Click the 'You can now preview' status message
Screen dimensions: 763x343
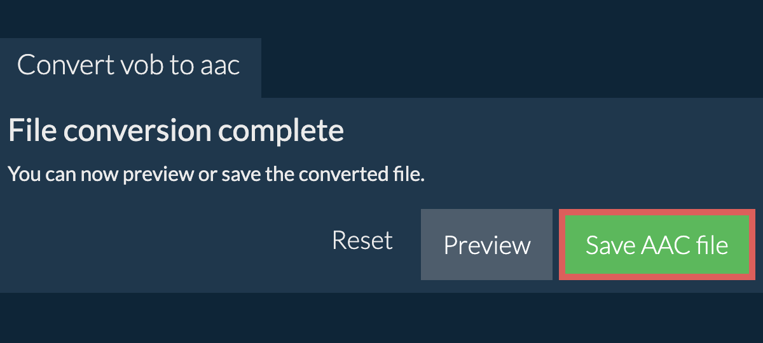tap(216, 174)
